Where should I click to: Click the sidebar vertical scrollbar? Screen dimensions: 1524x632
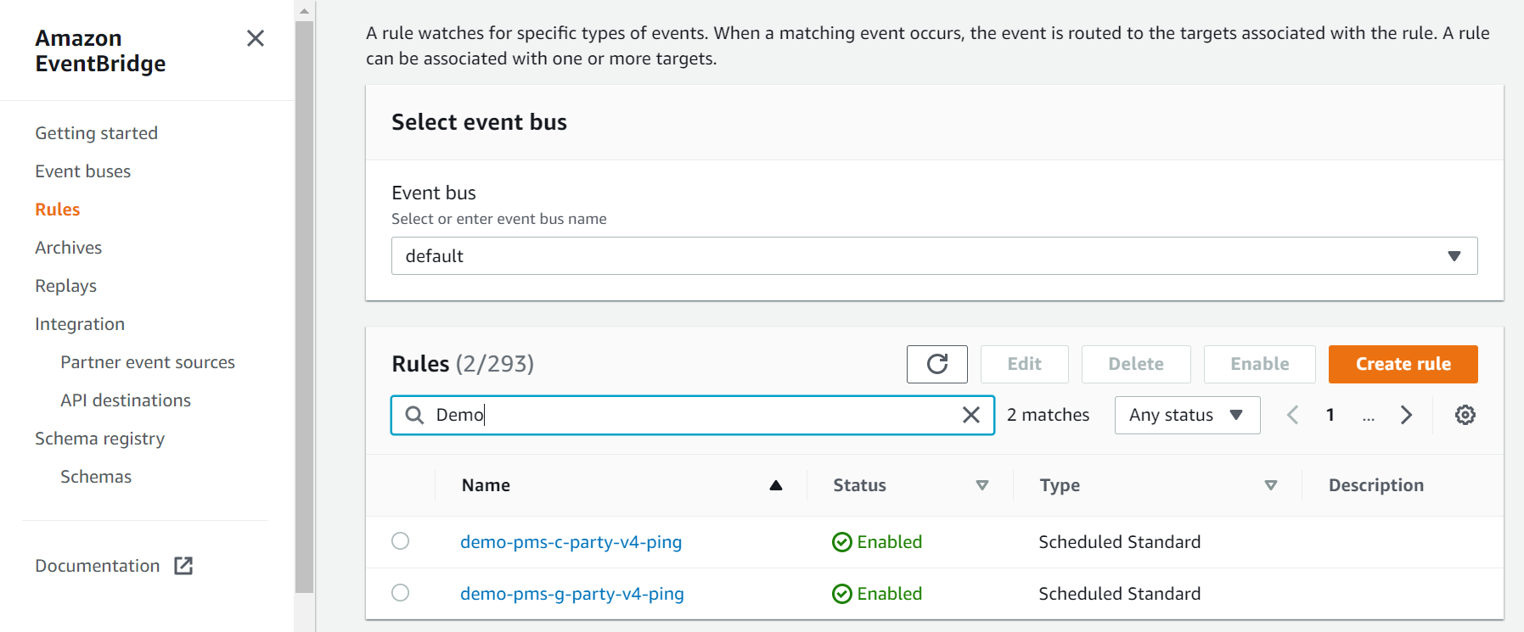pyautogui.click(x=304, y=305)
